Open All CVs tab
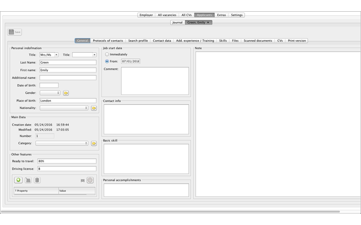The width and height of the screenshot is (361, 225). coord(186,15)
